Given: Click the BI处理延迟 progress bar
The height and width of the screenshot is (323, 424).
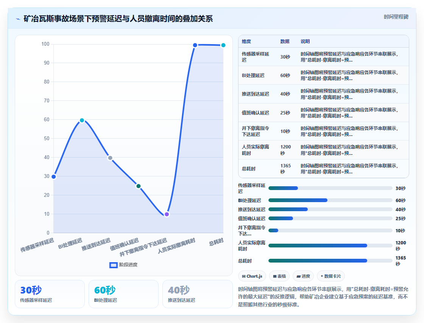Looking at the screenshot, I should [330, 200].
